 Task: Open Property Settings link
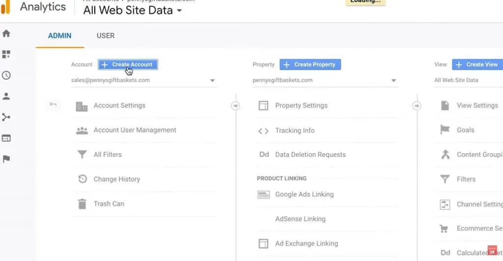point(301,105)
